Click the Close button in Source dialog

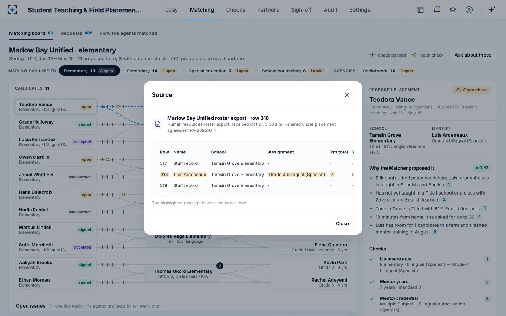pos(342,224)
